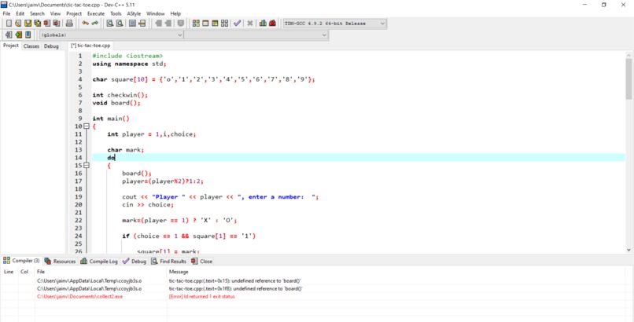Switch to the Debug sidebar tab
The height and width of the screenshot is (322, 634).
tap(51, 46)
